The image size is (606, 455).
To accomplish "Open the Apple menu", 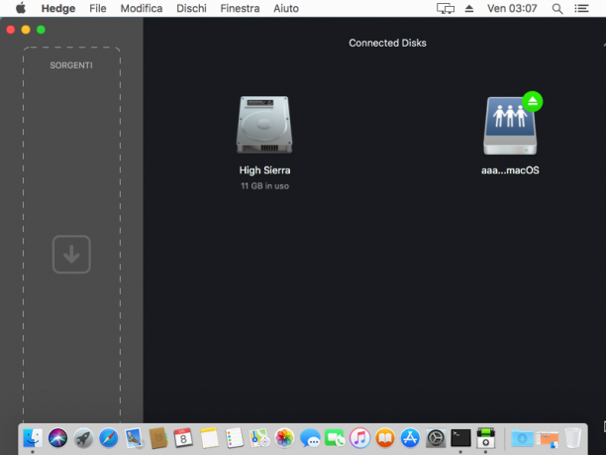I will (x=21, y=8).
